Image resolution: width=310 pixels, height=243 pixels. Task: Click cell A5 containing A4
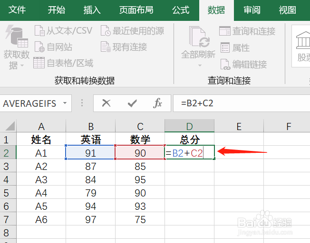(x=41, y=193)
